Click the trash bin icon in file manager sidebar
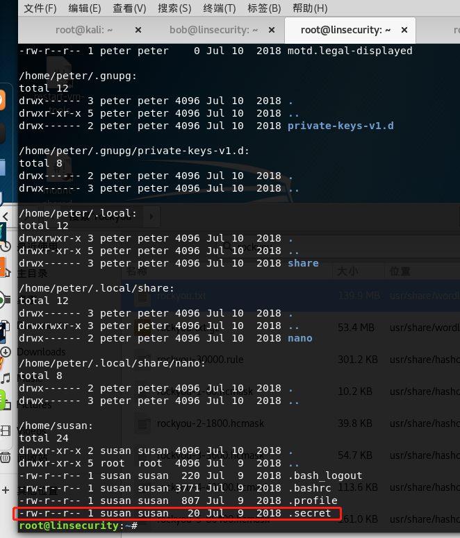 pyautogui.click(x=6, y=457)
